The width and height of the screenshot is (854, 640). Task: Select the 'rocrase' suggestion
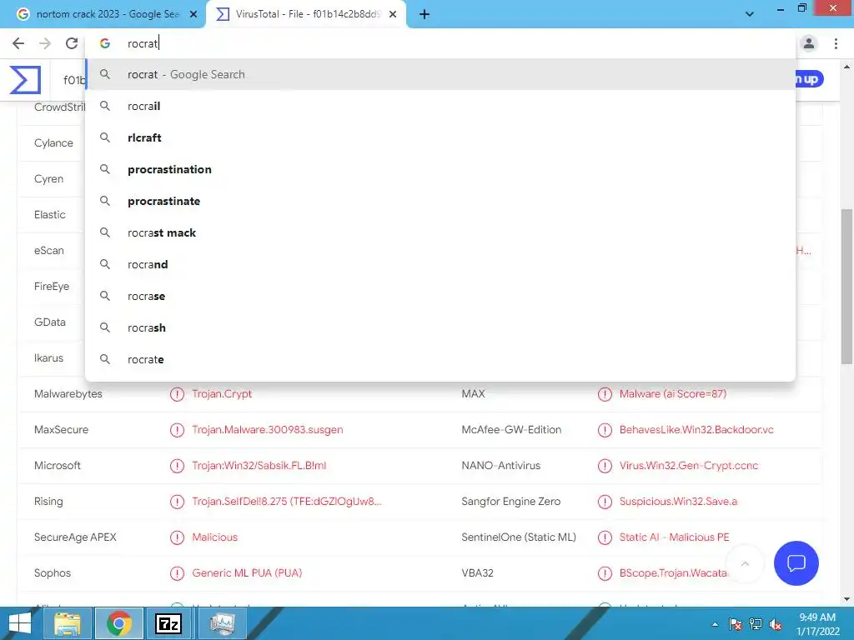coord(440,296)
